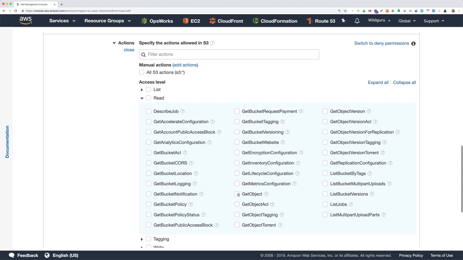Click the Filter actions search field
The image size is (463, 260).
(231, 54)
